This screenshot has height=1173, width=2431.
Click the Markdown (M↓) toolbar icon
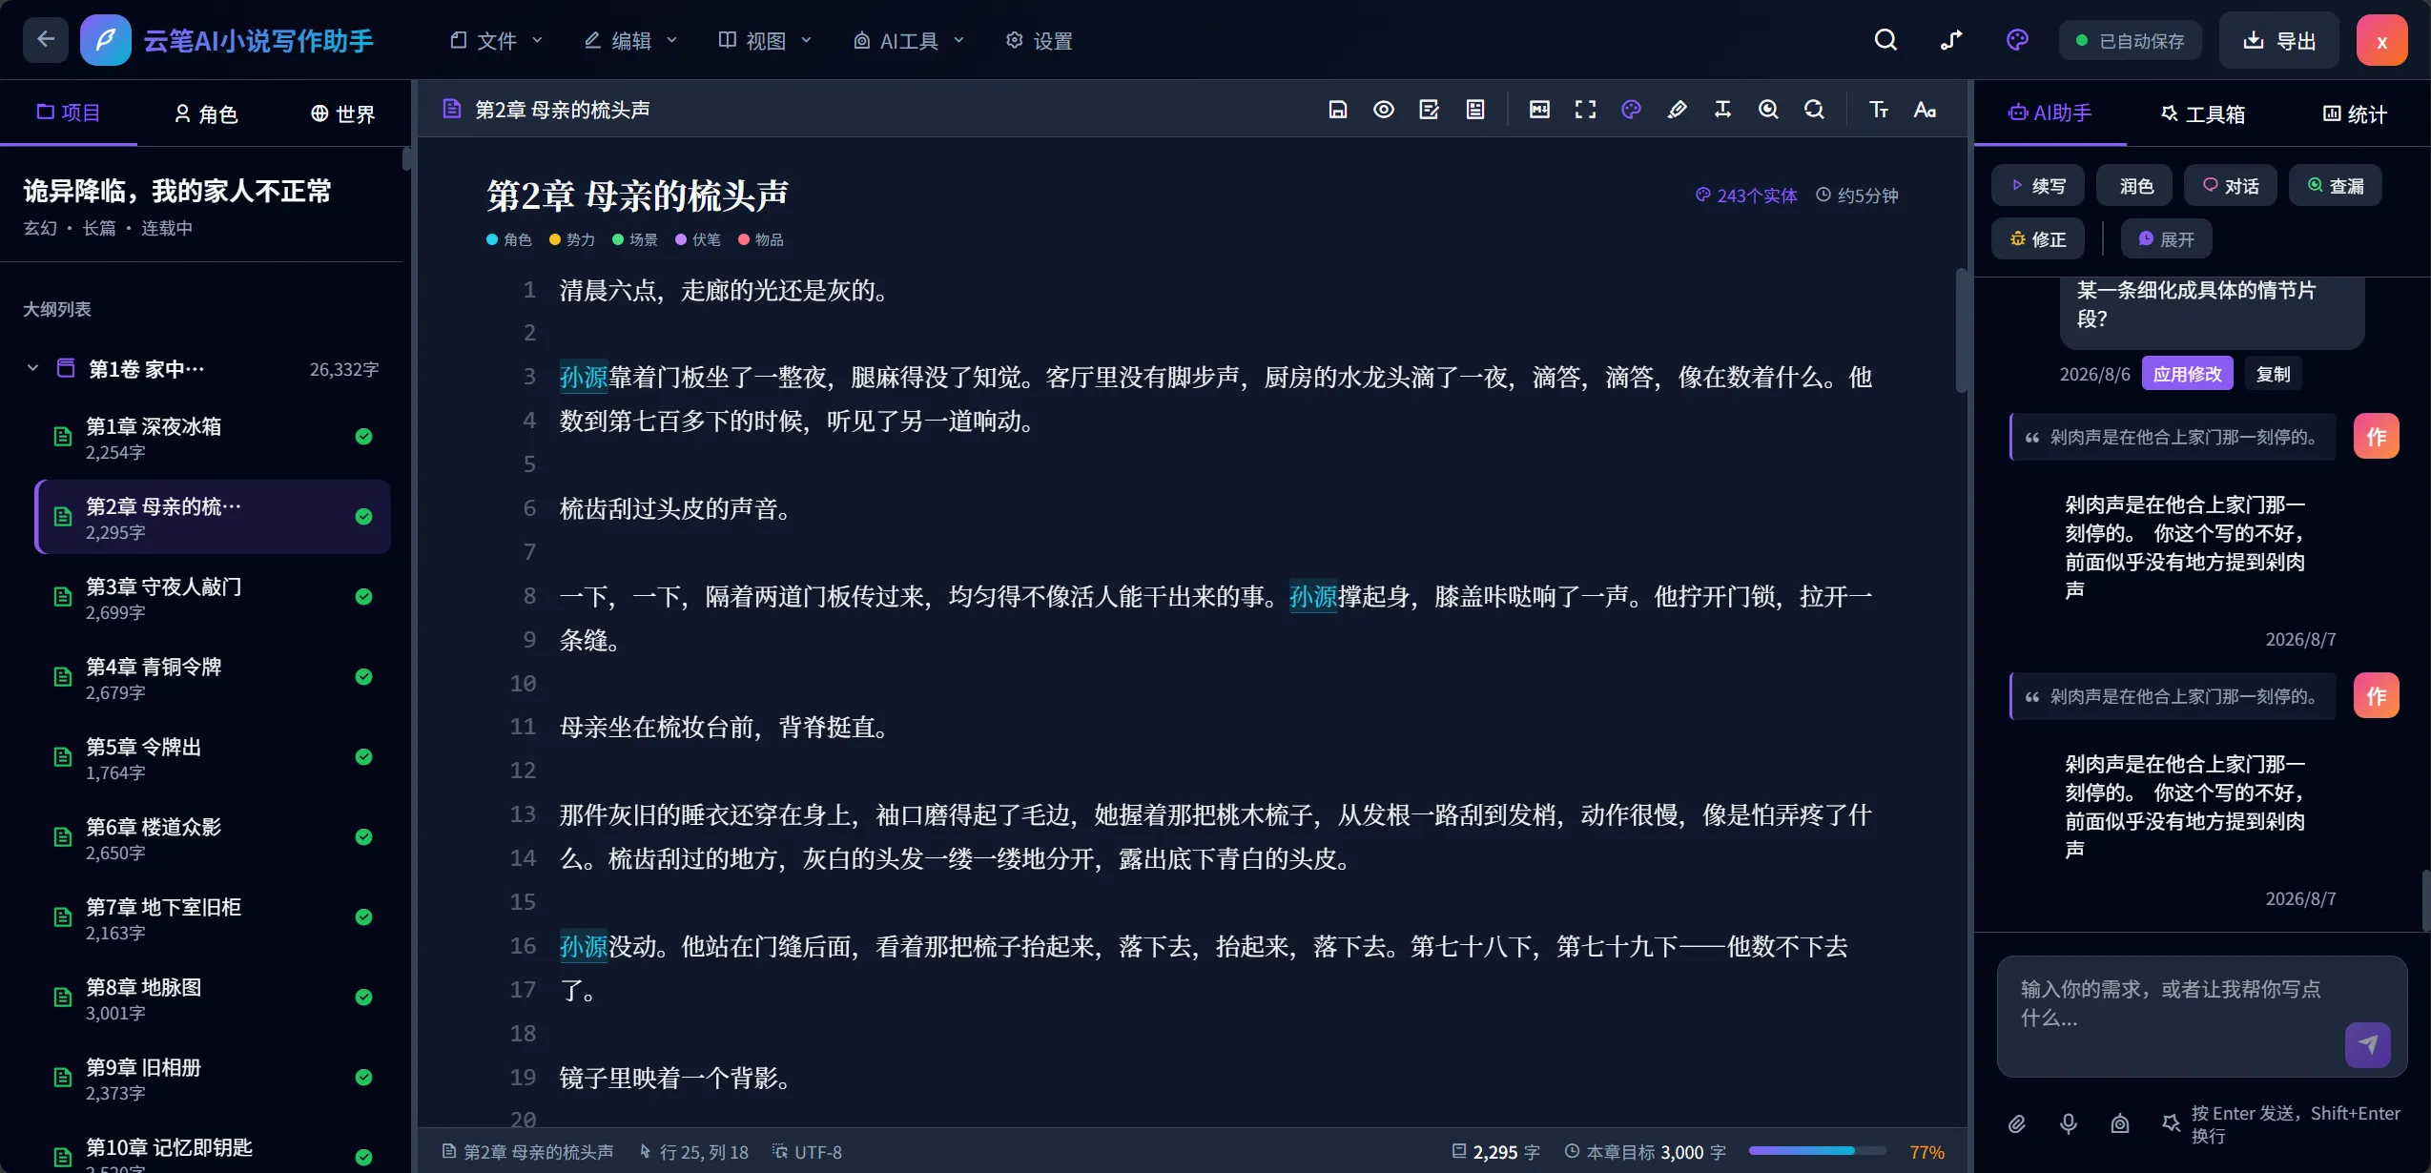pyautogui.click(x=1539, y=110)
